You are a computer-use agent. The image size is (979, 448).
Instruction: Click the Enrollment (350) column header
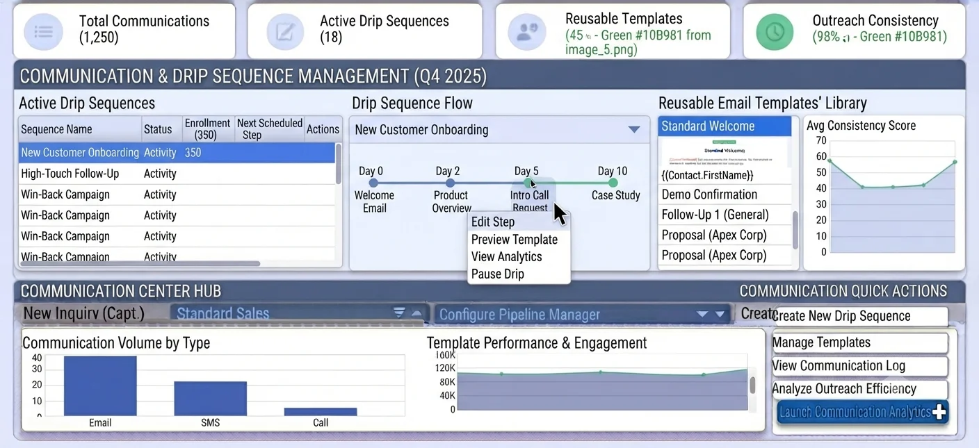[208, 129]
